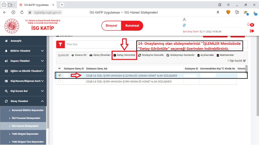Switch to the Bireysel tab
The width and height of the screenshot is (259, 146).
[111, 26]
